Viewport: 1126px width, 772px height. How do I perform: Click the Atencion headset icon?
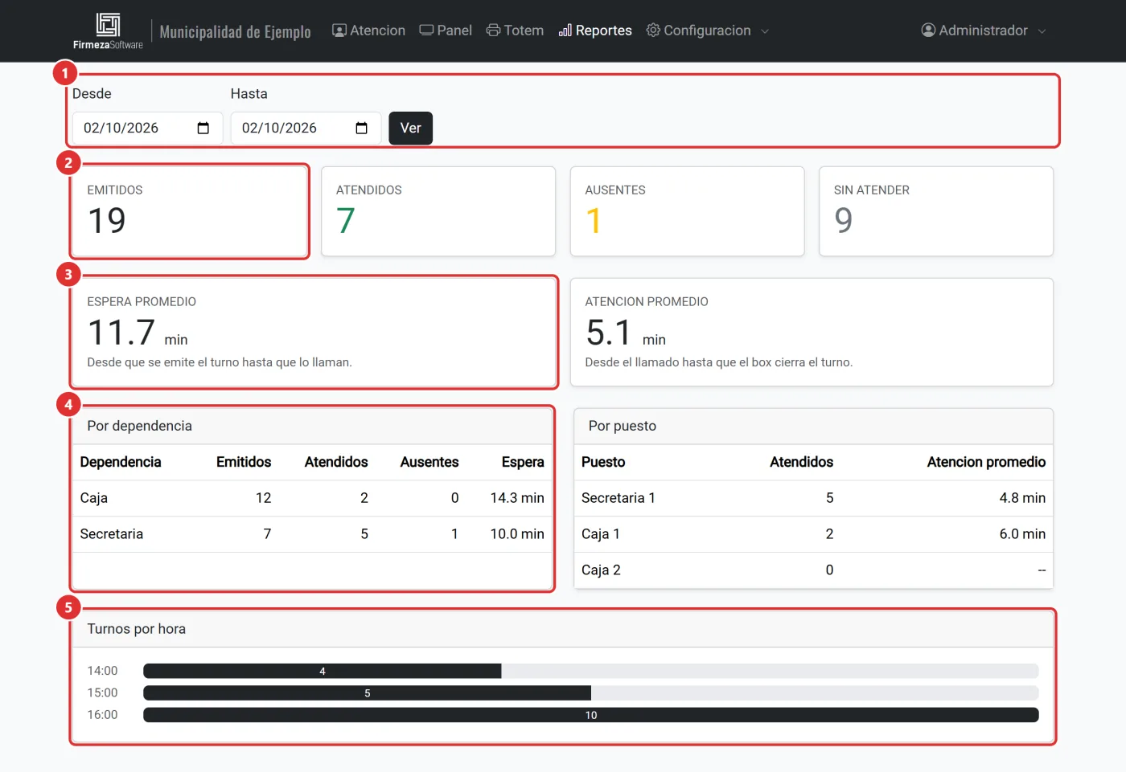339,31
